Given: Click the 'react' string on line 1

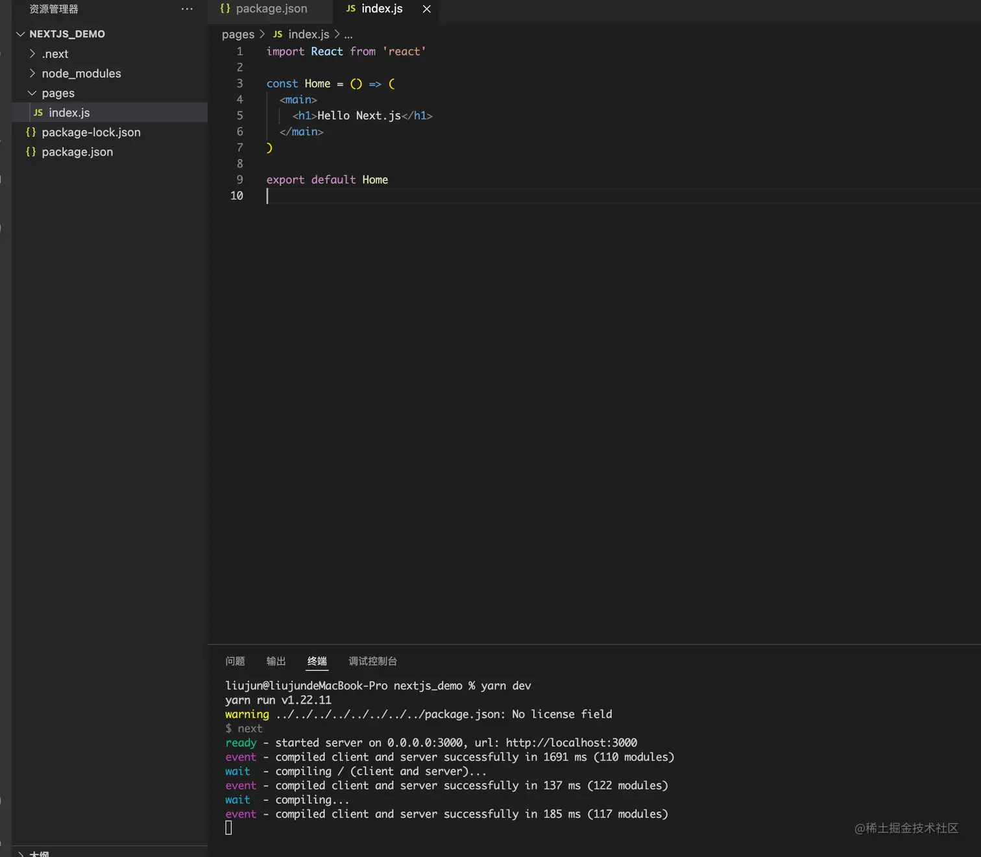Looking at the screenshot, I should (x=404, y=51).
